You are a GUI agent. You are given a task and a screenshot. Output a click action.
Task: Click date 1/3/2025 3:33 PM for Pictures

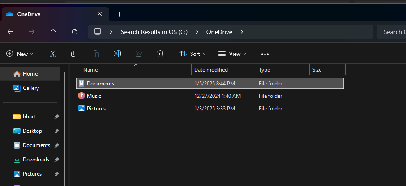pos(215,108)
